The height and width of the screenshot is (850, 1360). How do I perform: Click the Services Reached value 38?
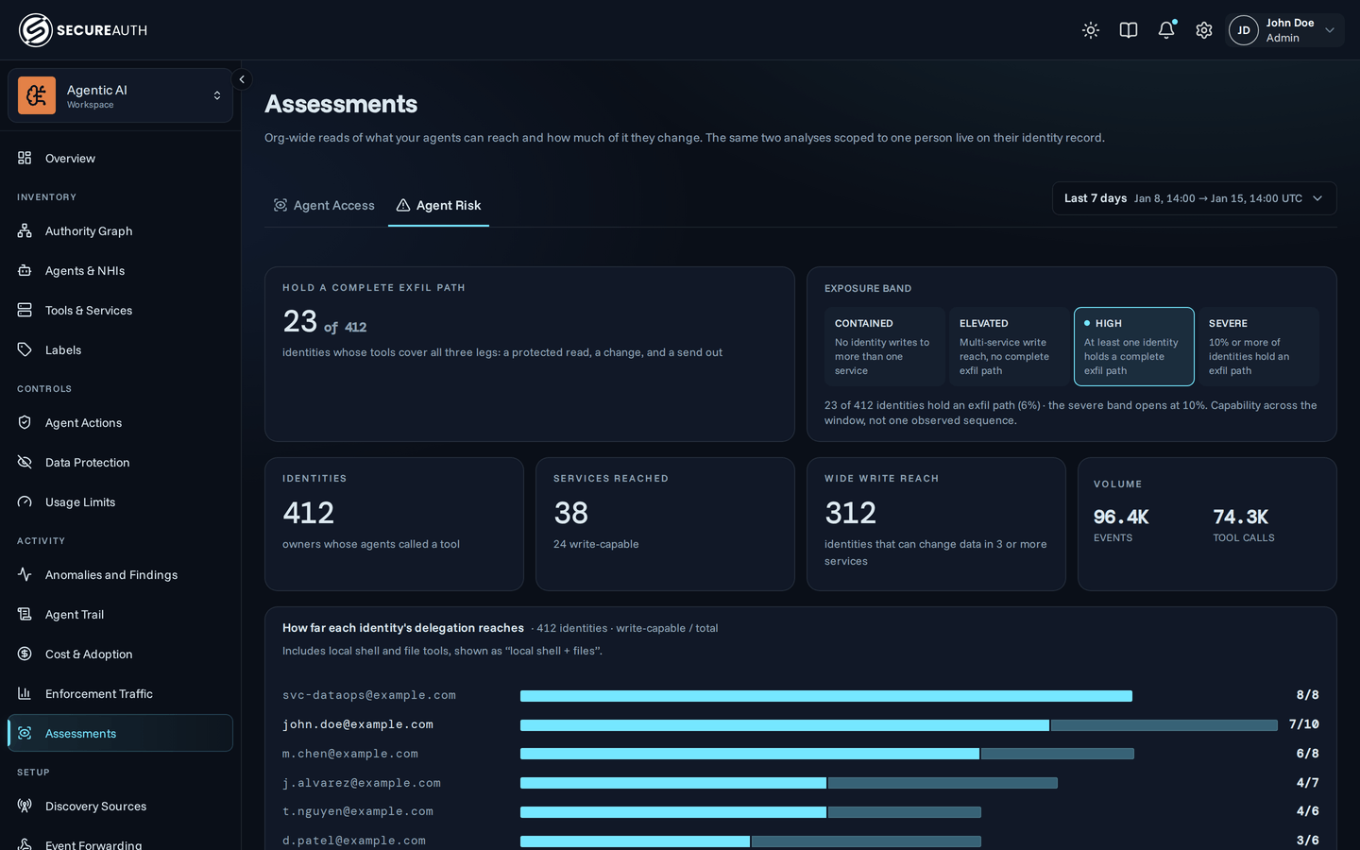click(x=571, y=513)
